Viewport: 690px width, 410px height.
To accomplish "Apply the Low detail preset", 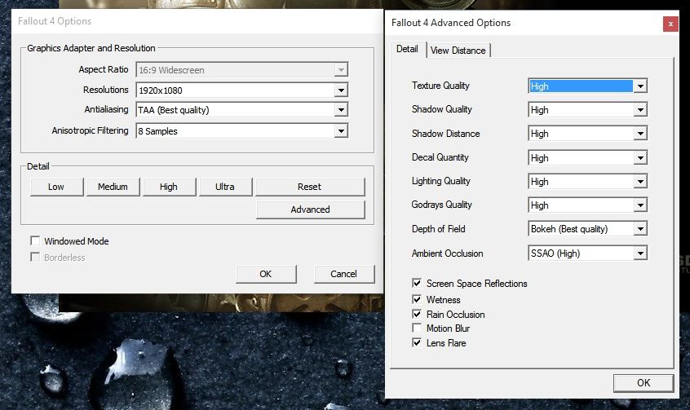I will click(56, 187).
